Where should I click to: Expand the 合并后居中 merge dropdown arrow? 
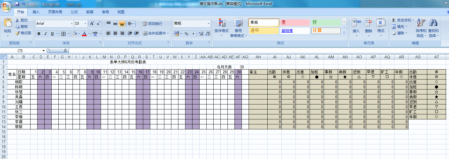[x=168, y=33]
